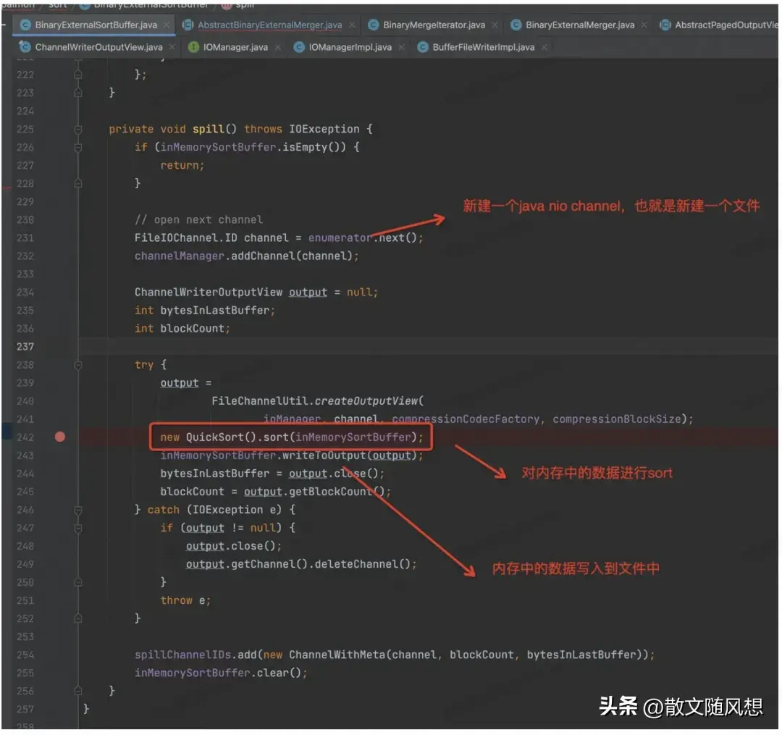Toggle the breakpoint on line 242
This screenshot has width=782, height=735.
point(60,437)
